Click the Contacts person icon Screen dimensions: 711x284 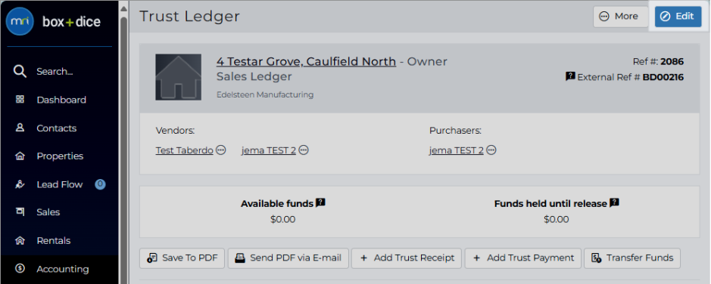click(20, 128)
